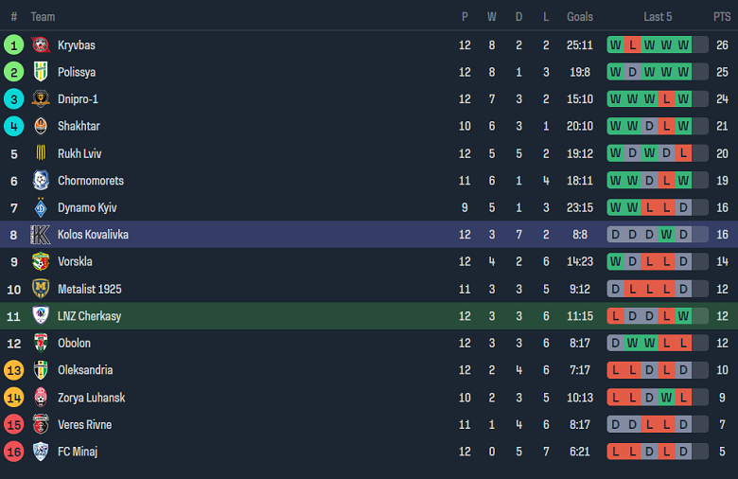Click the Polissya team logo
This screenshot has height=479, width=738.
[x=41, y=72]
